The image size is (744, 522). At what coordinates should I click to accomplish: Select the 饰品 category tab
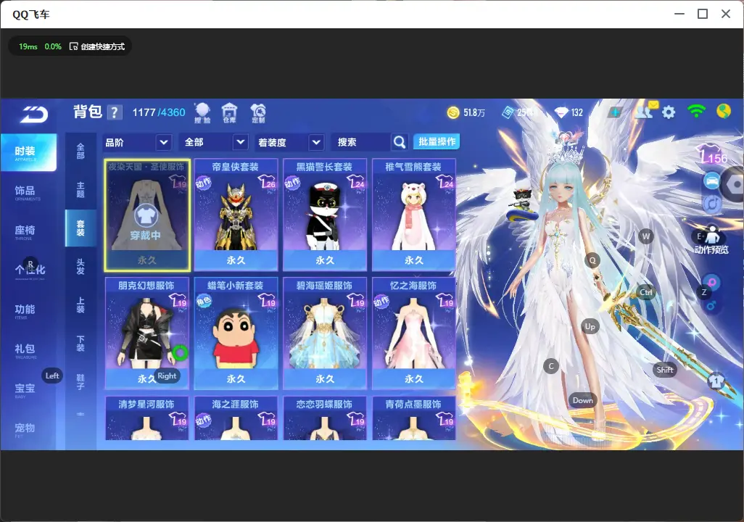[28, 191]
